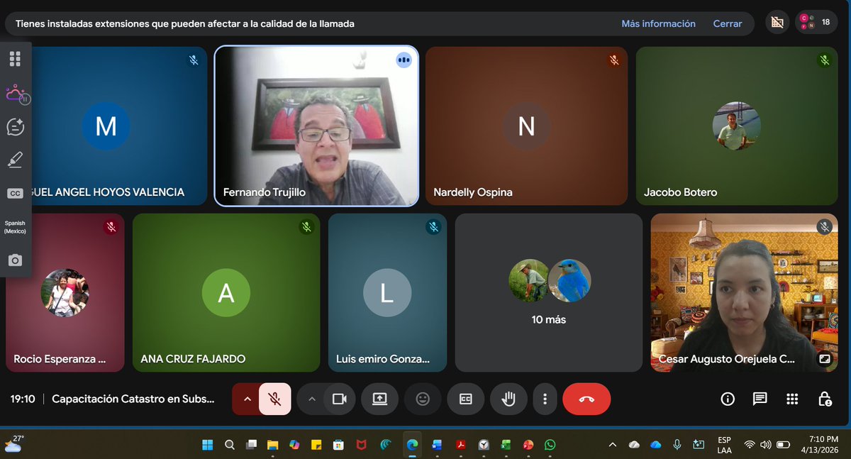This screenshot has height=459, width=851.
Task: Open host controls lock icon
Action: click(x=825, y=399)
